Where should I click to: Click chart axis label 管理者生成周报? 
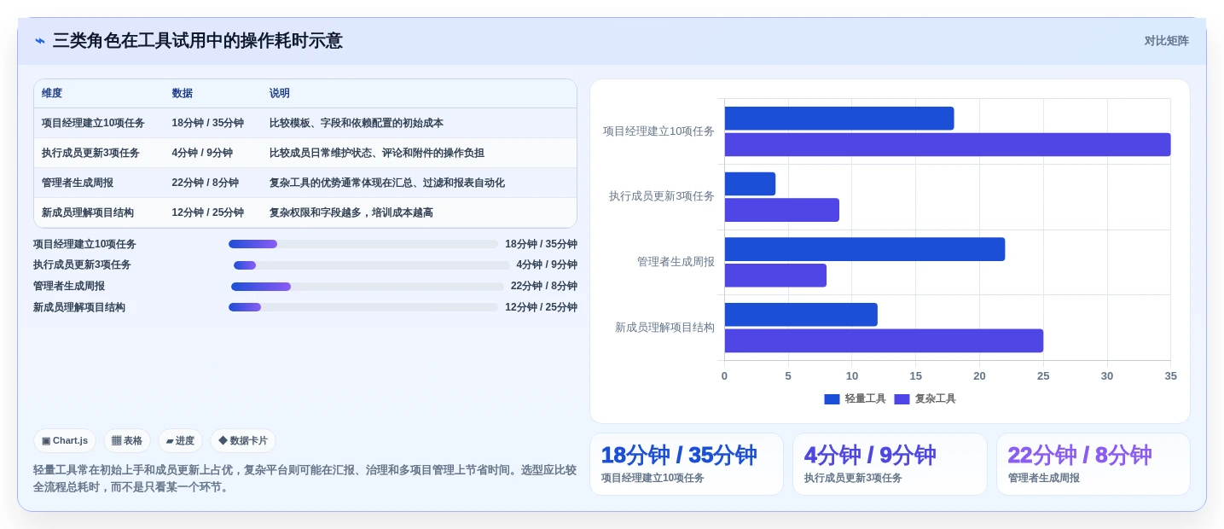coord(676,262)
